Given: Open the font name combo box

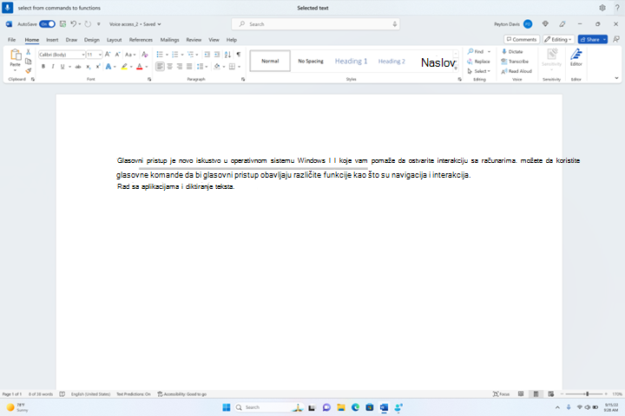Looking at the screenshot, I should [x=62, y=54].
